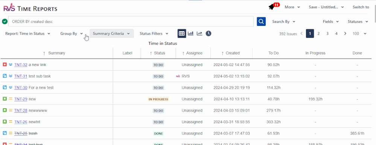Image resolution: width=376 pixels, height=145 pixels.
Task: Open the Search By dropdown
Action: [284, 21]
